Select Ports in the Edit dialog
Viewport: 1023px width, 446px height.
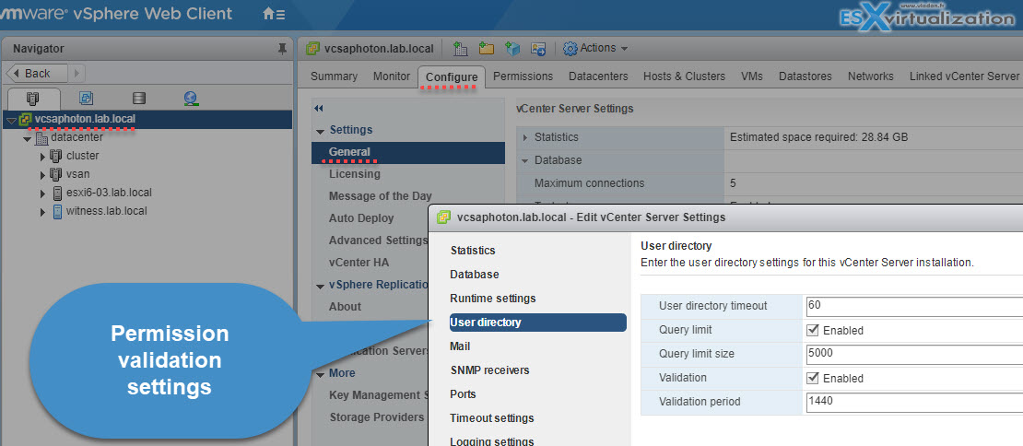pos(463,393)
